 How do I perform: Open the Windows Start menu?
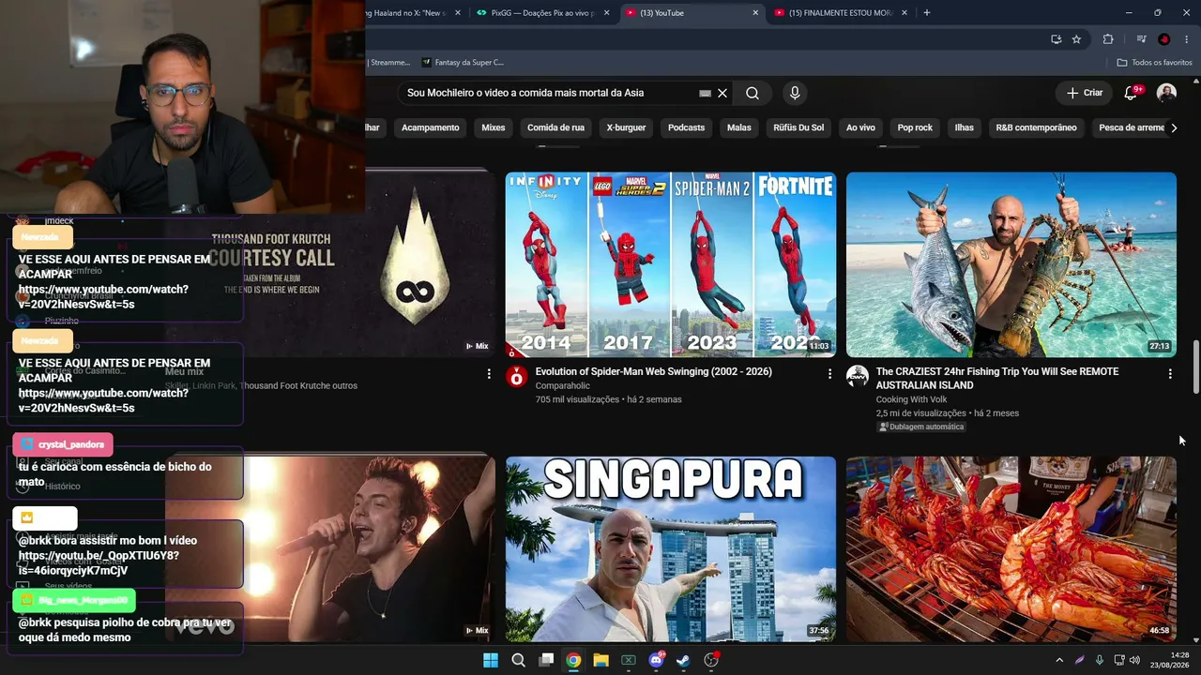(491, 660)
